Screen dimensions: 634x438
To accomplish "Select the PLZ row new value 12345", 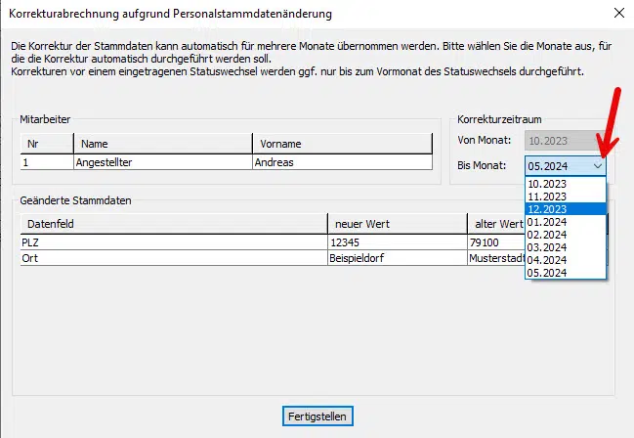I will point(396,241).
